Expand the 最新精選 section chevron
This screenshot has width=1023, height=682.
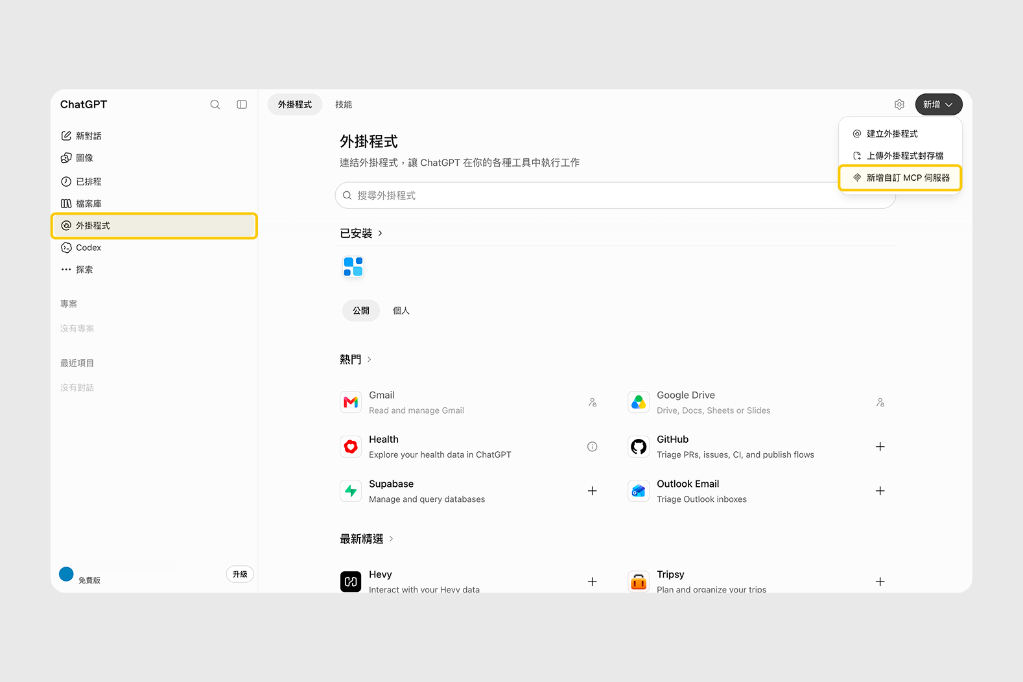point(391,539)
